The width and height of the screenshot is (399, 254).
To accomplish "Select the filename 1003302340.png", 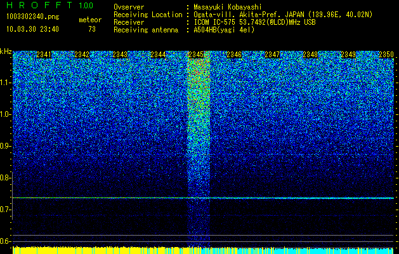I will pos(33,17).
